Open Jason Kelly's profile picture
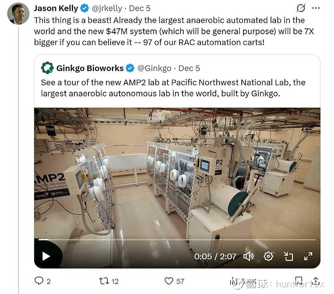Screen dimensions: 334x294 point(18,13)
